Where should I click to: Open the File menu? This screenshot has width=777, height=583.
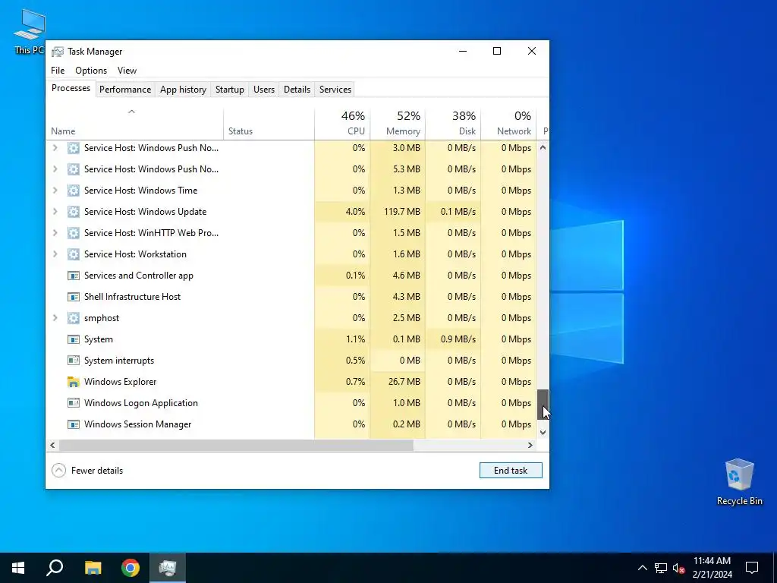point(58,71)
